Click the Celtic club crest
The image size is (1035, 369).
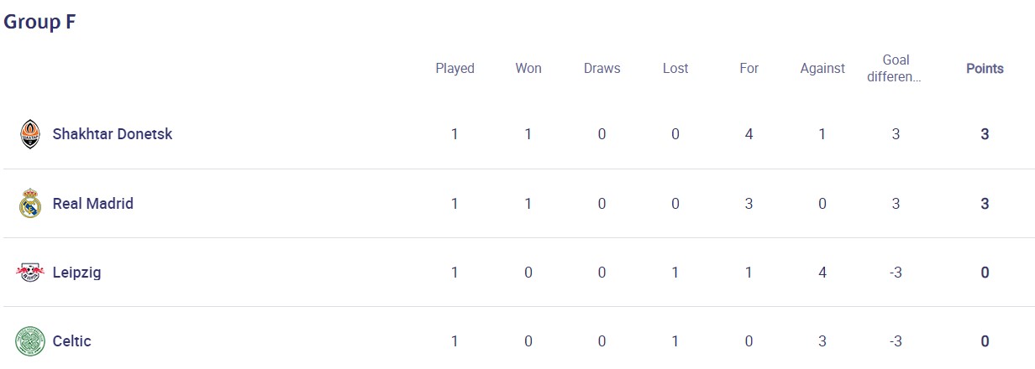click(x=29, y=341)
